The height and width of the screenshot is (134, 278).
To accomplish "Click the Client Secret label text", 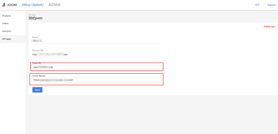I will pos(39,76).
